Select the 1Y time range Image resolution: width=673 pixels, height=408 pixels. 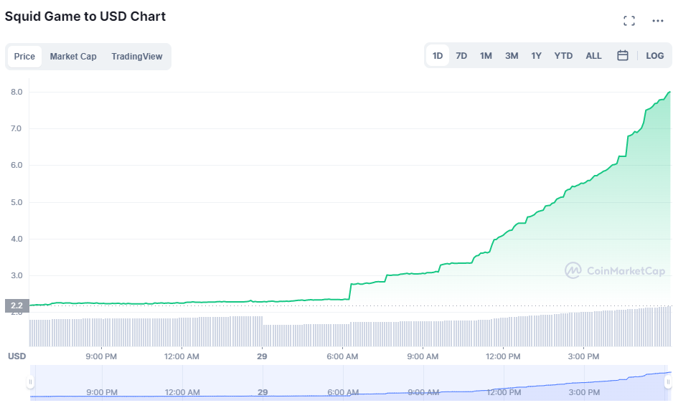(536, 56)
